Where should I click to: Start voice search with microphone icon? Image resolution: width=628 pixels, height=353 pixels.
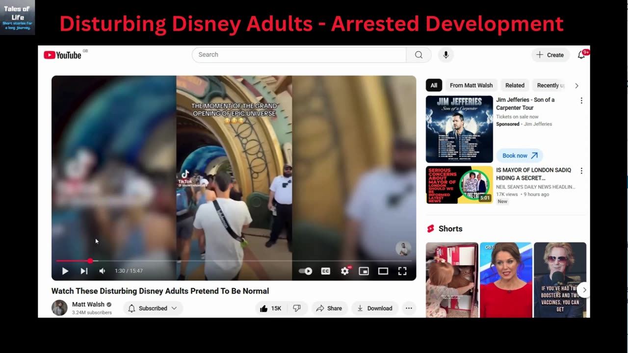[x=446, y=55]
